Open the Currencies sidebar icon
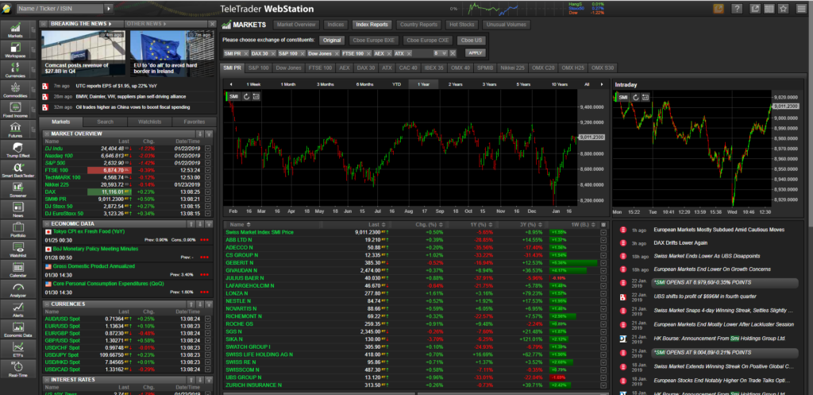The width and height of the screenshot is (813, 395). click(x=16, y=70)
